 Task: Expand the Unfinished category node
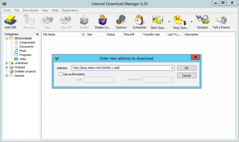pos(6,63)
